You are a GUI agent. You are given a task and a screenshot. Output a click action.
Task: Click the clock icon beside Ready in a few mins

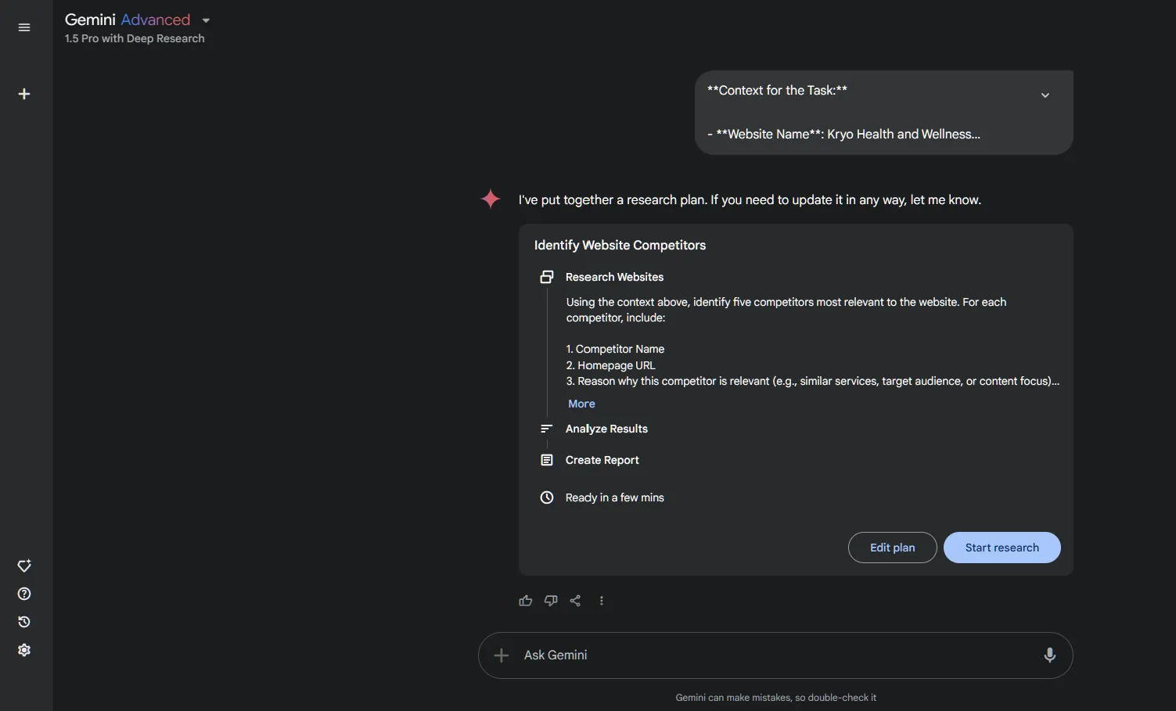point(547,497)
